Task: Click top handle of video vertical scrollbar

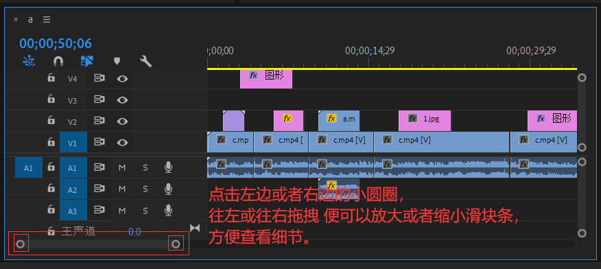Action: point(582,78)
